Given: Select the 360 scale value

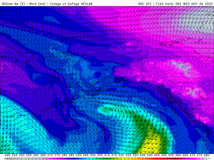Looking at the screenshot, I should (x=178, y=155).
